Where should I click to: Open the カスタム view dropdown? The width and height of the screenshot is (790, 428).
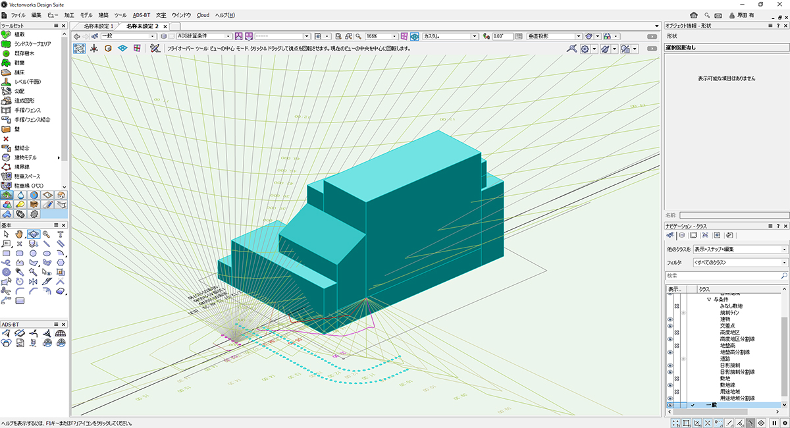pyautogui.click(x=451, y=36)
